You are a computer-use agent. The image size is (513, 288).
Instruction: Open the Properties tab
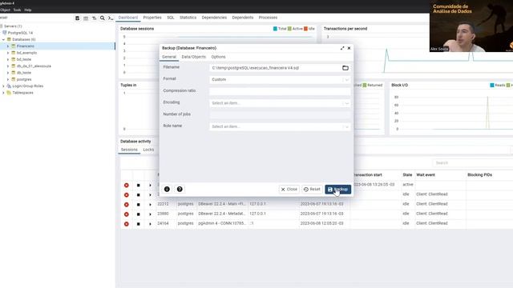point(152,18)
